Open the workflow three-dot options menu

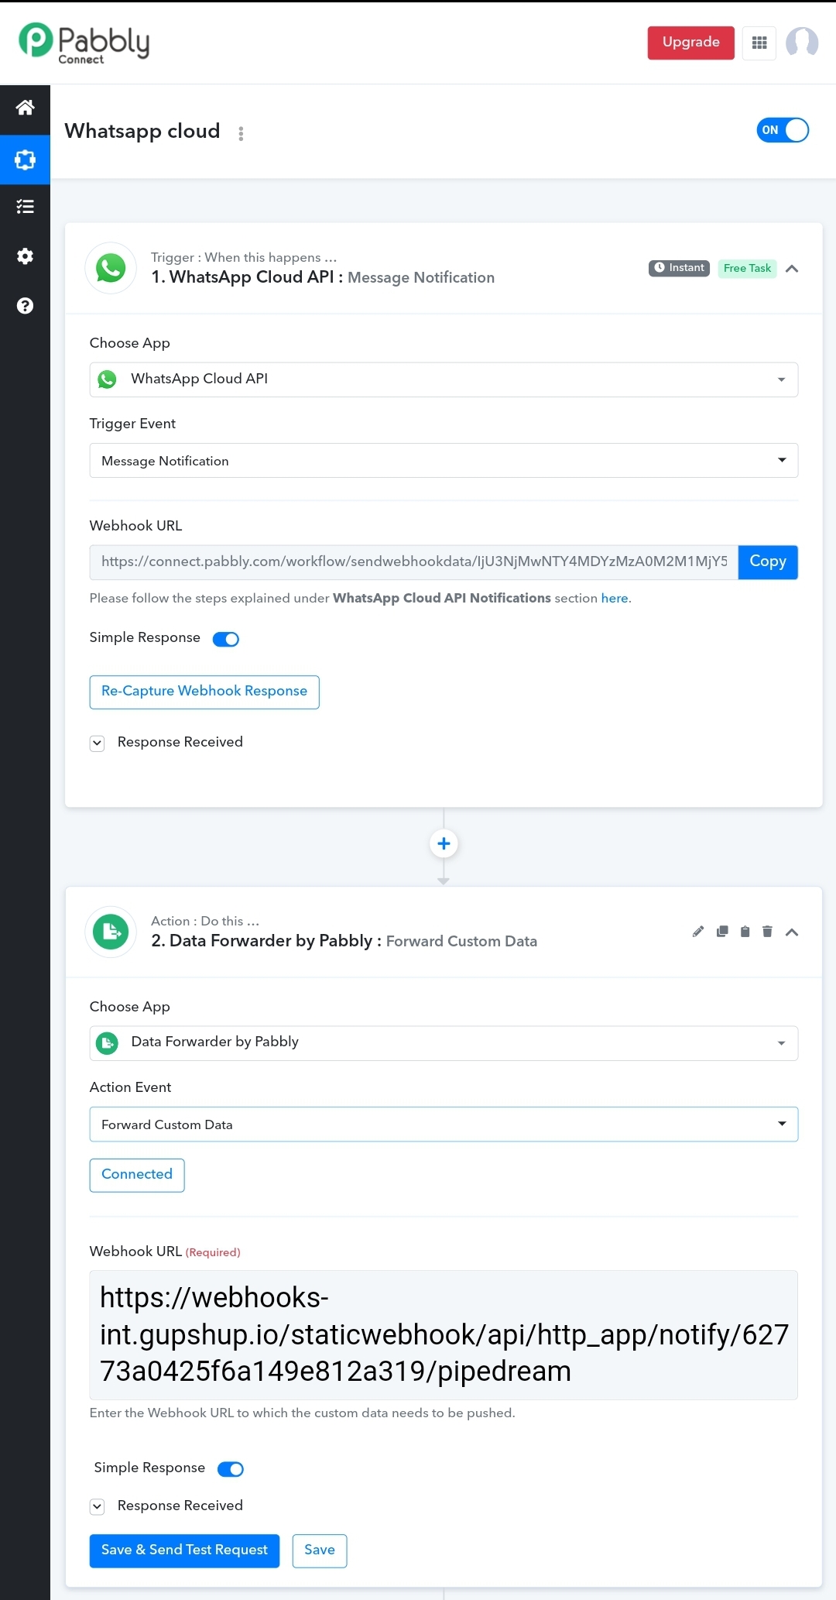(x=241, y=133)
